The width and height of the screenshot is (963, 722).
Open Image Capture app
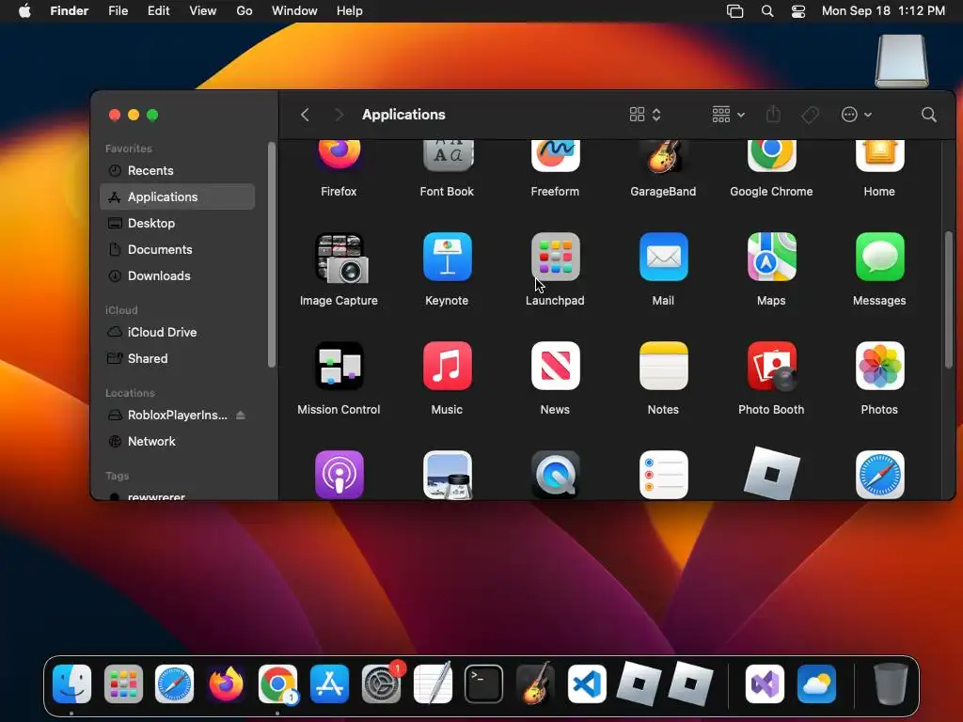[x=339, y=258]
